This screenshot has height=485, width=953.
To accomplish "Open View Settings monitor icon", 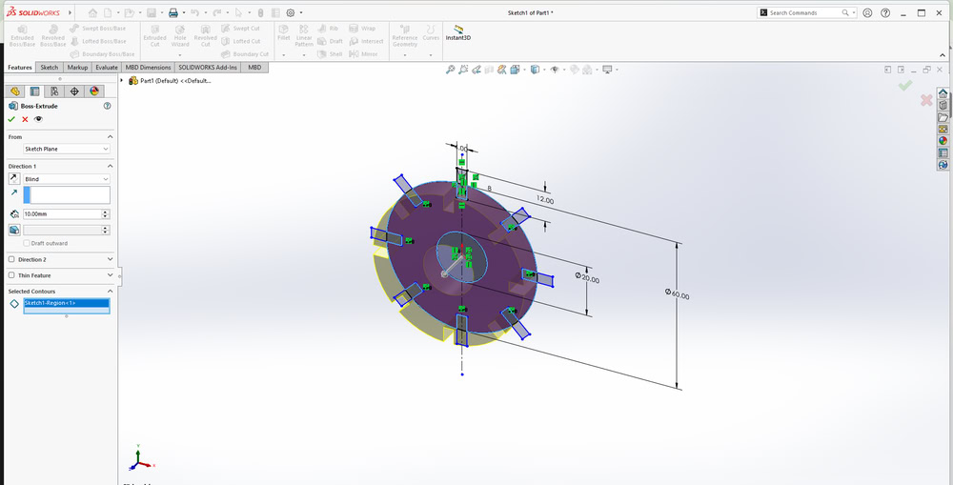I will point(606,70).
